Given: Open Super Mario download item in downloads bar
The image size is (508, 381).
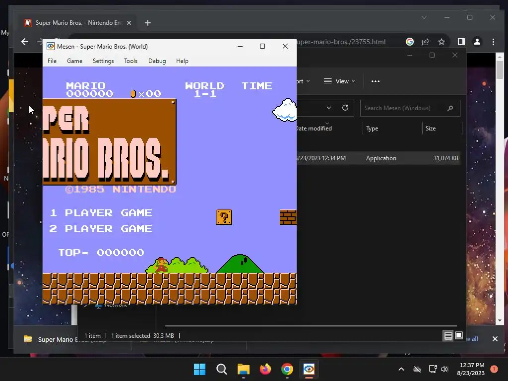Looking at the screenshot, I should click(50, 339).
